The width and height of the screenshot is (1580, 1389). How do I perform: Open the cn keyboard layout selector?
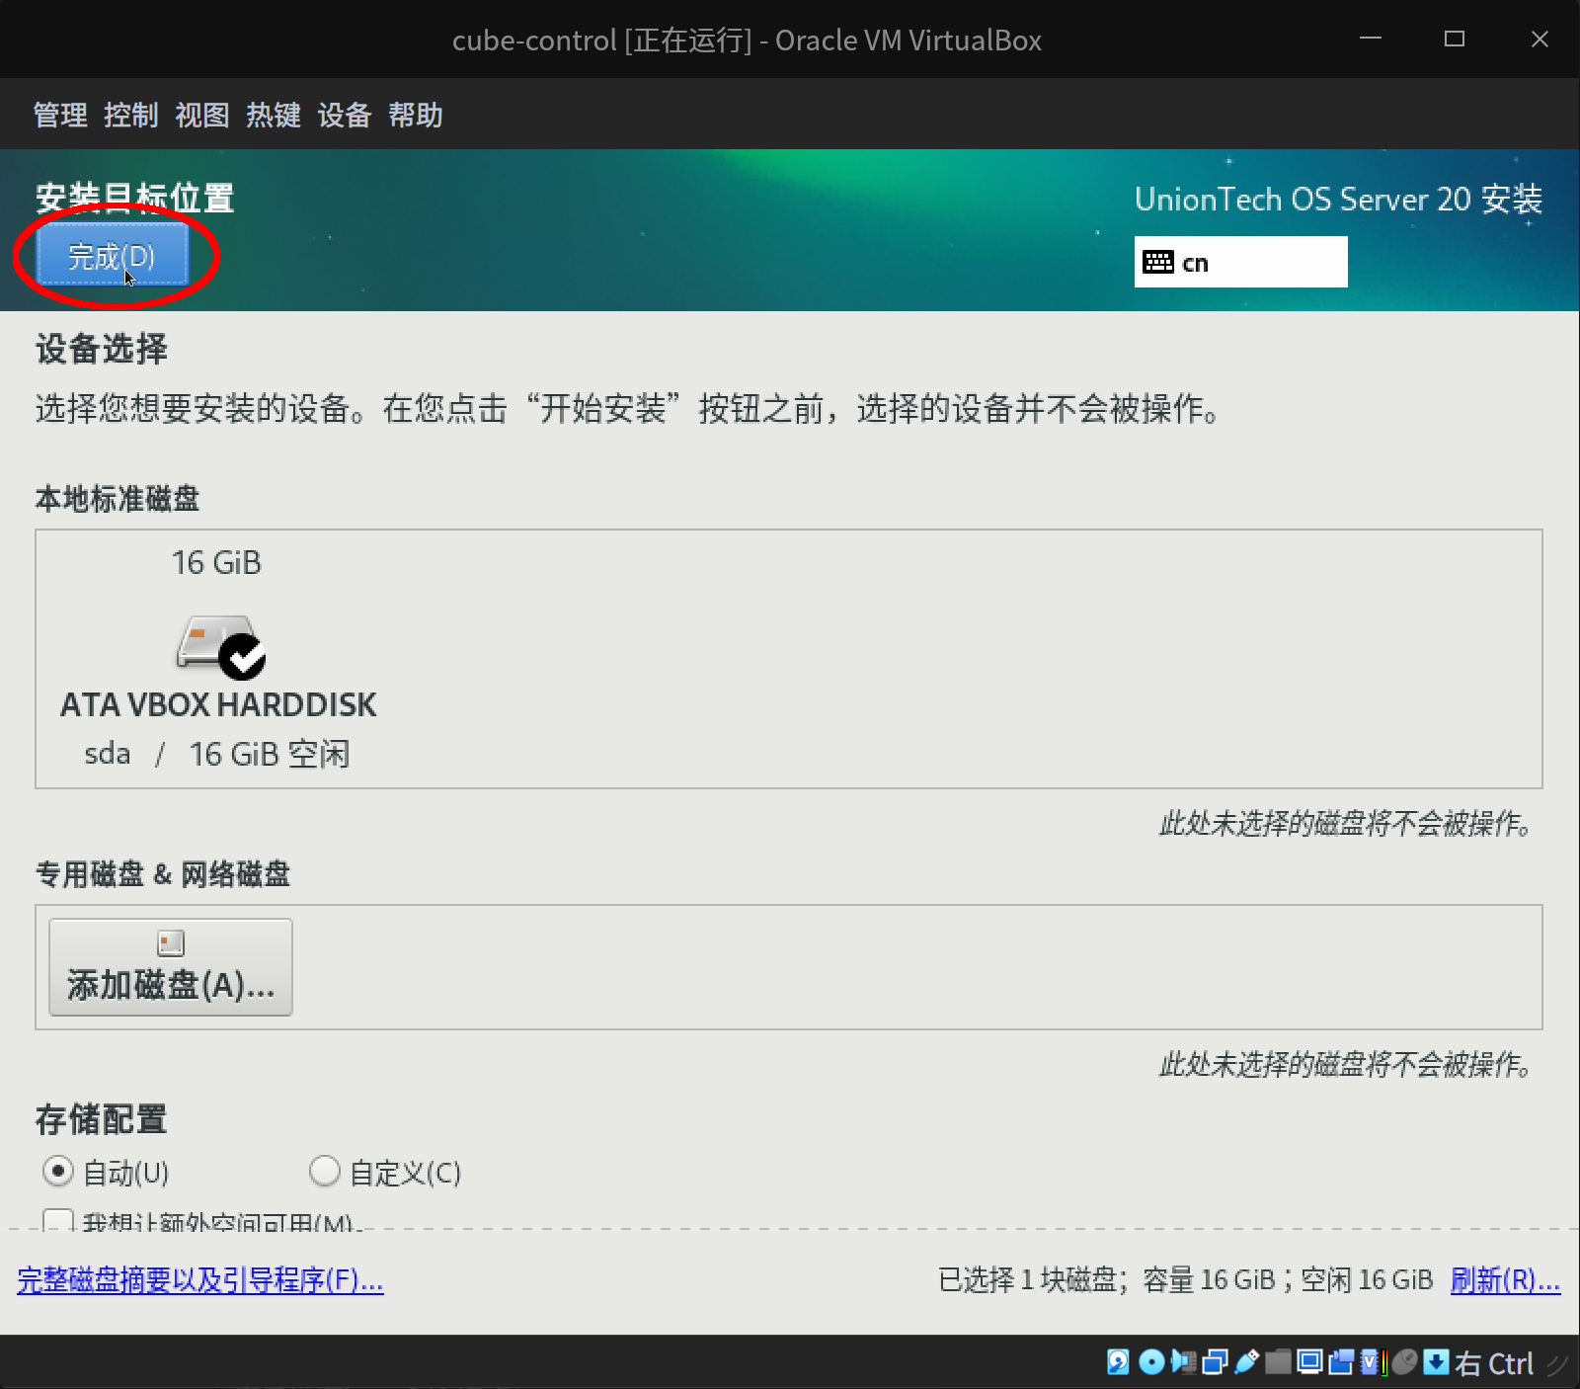1240,262
